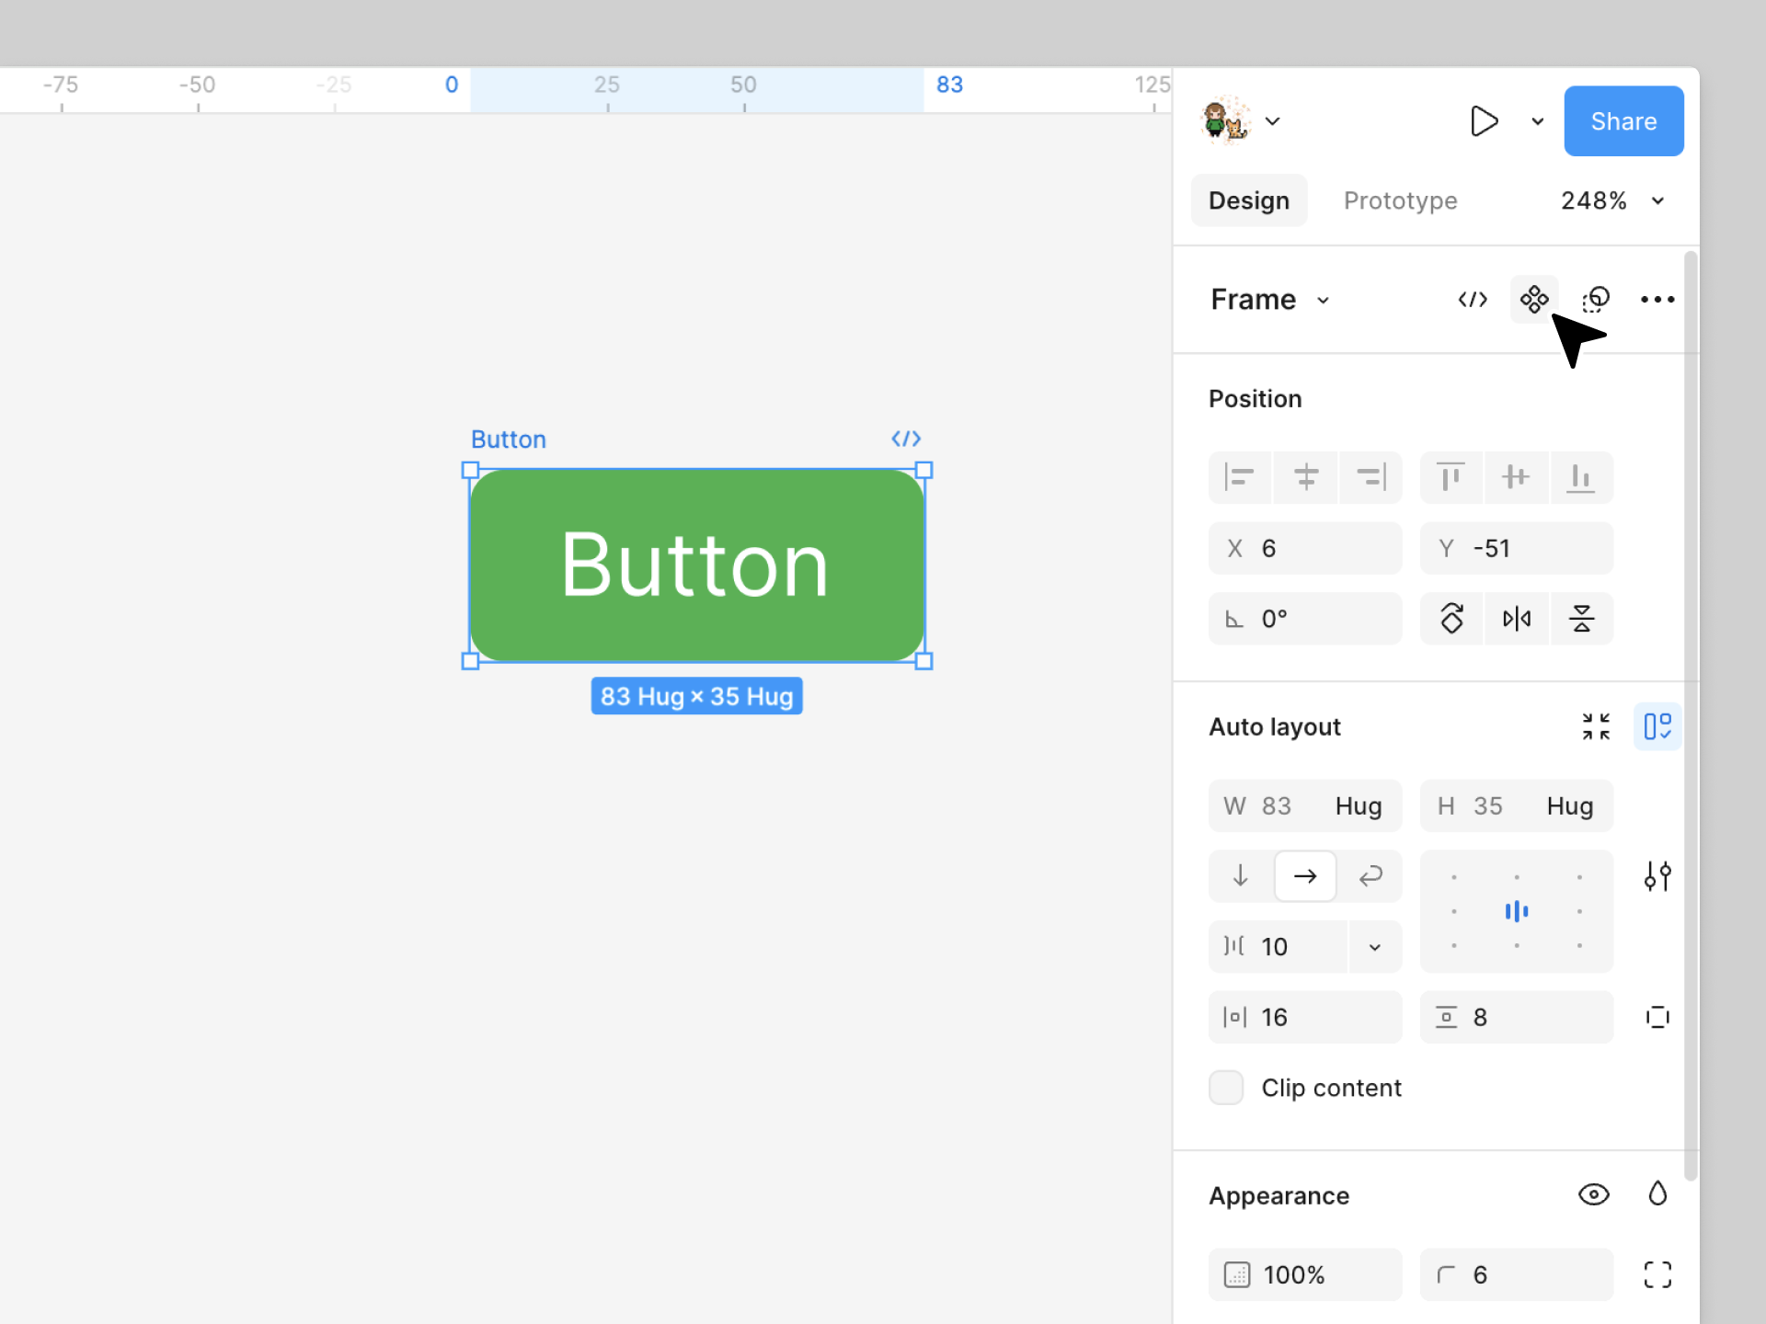Flip horizontal icon in Position panel
Screen dimensions: 1766x1324
coord(1516,619)
